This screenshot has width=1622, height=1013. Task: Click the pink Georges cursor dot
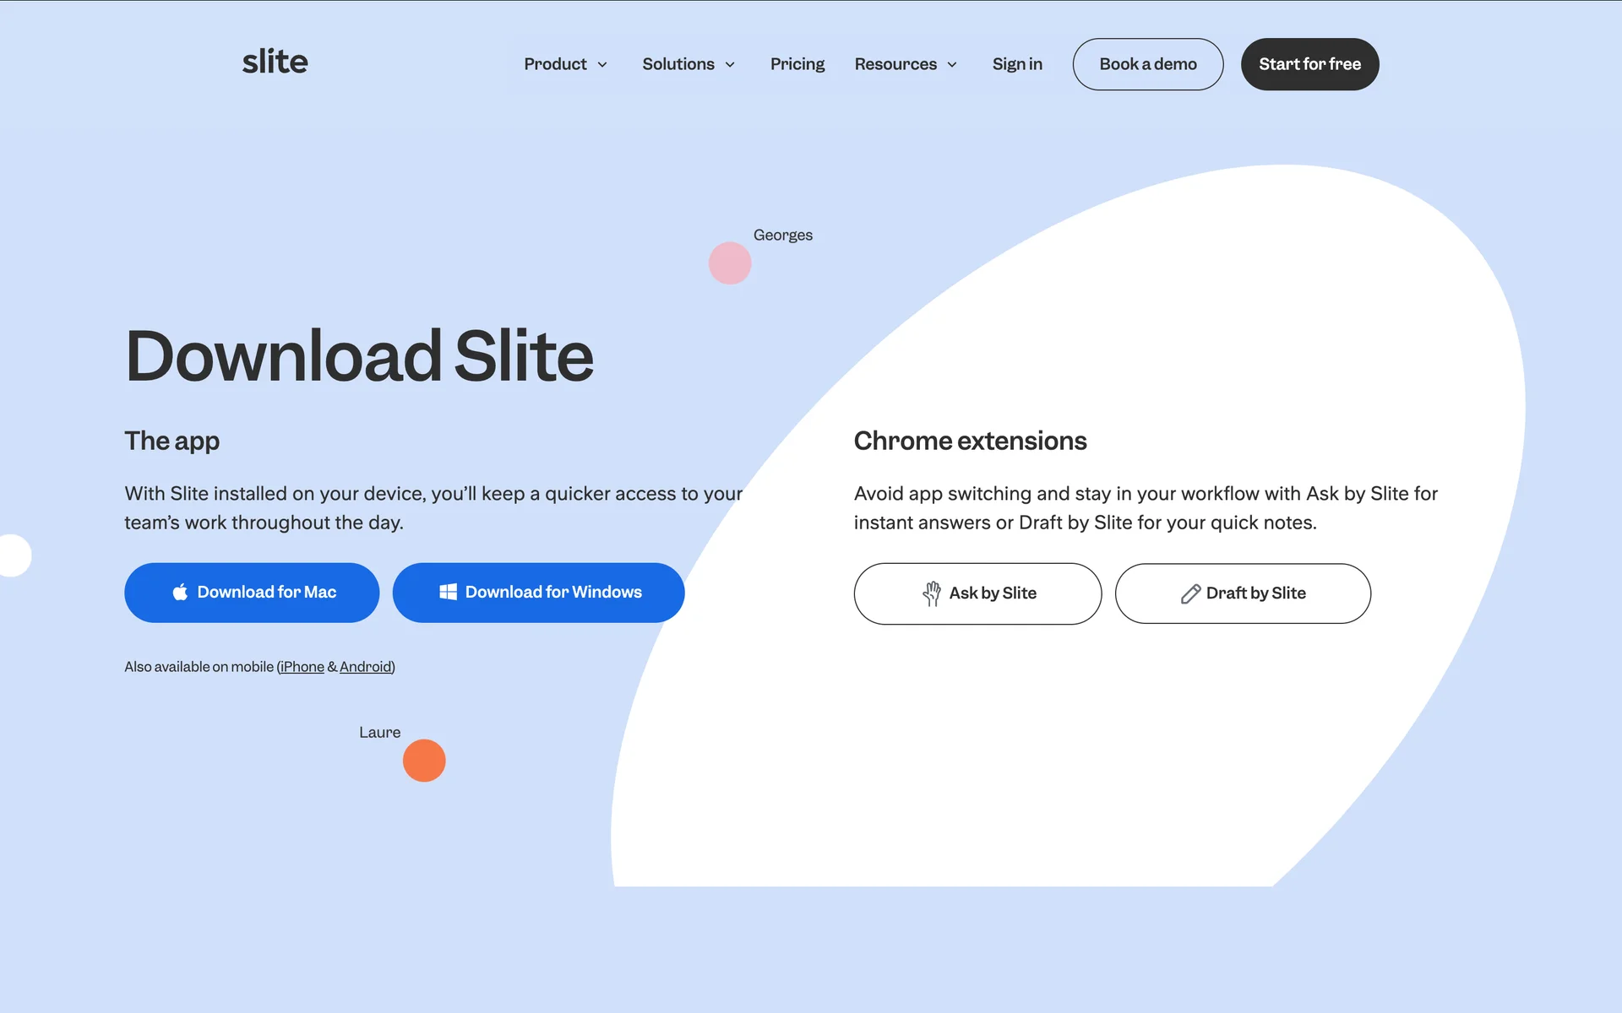coord(730,263)
